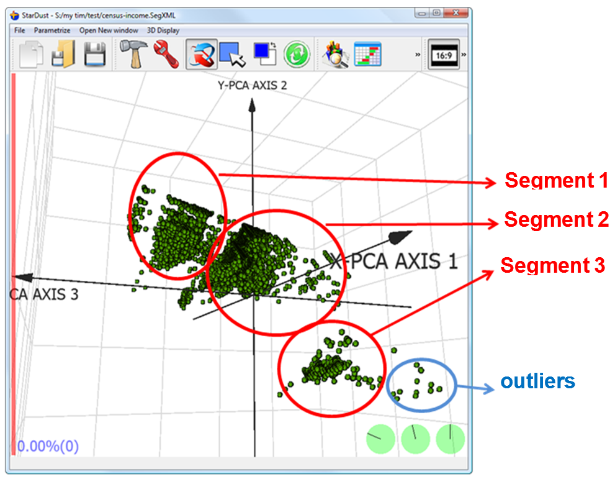Open the Open New window menu
Viewport: 615px width, 479px height.
pyautogui.click(x=109, y=30)
